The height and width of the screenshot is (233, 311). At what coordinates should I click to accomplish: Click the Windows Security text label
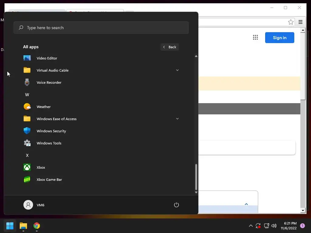point(51,131)
